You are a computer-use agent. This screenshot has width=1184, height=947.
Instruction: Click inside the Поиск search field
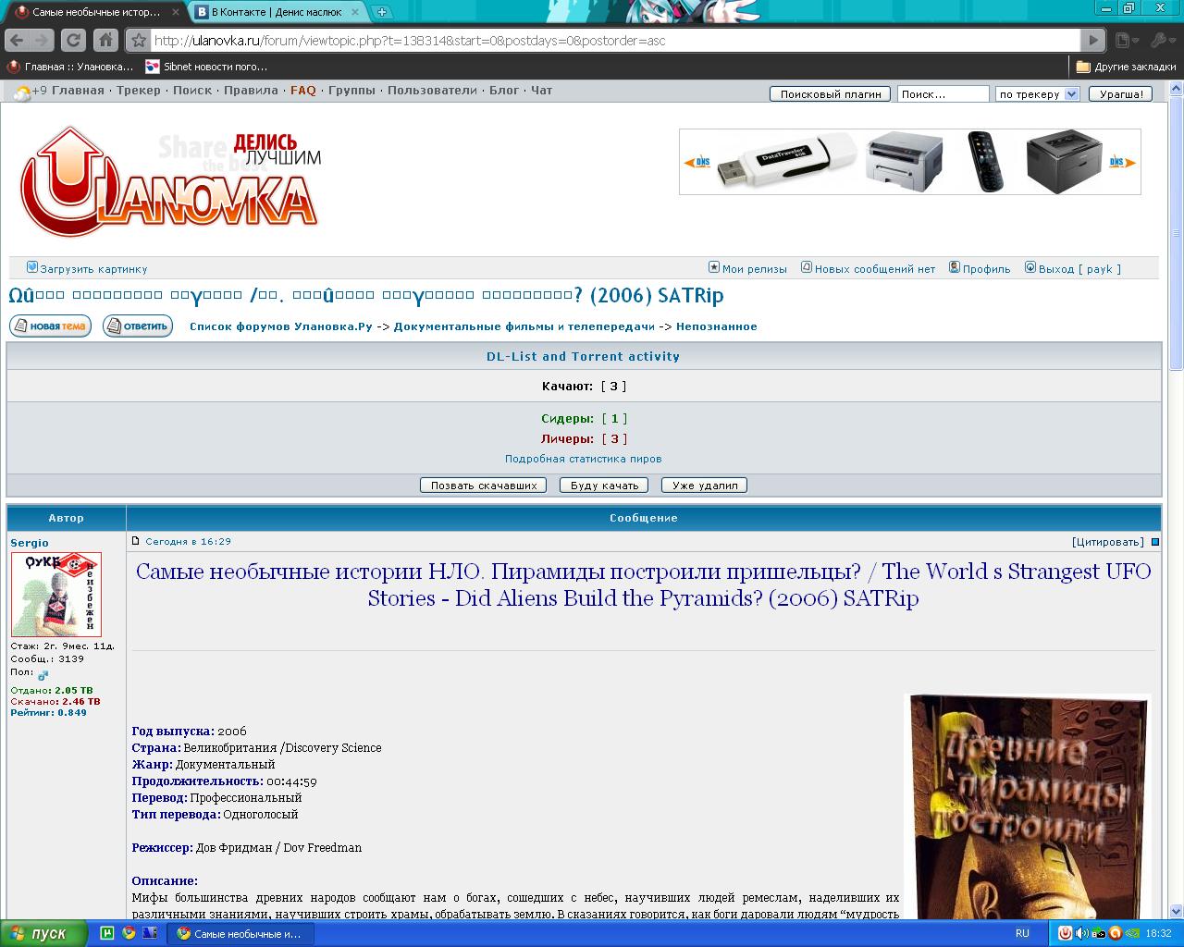point(942,93)
